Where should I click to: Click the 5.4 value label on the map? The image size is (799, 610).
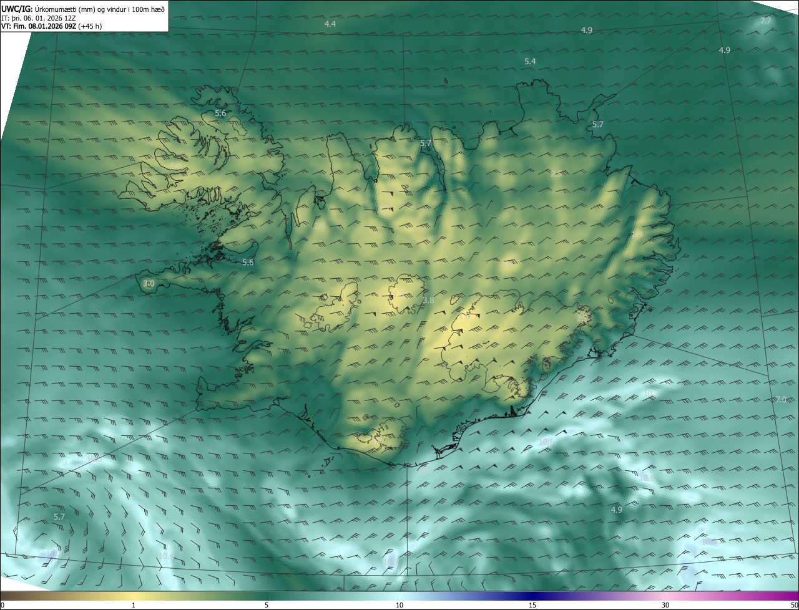click(x=530, y=61)
